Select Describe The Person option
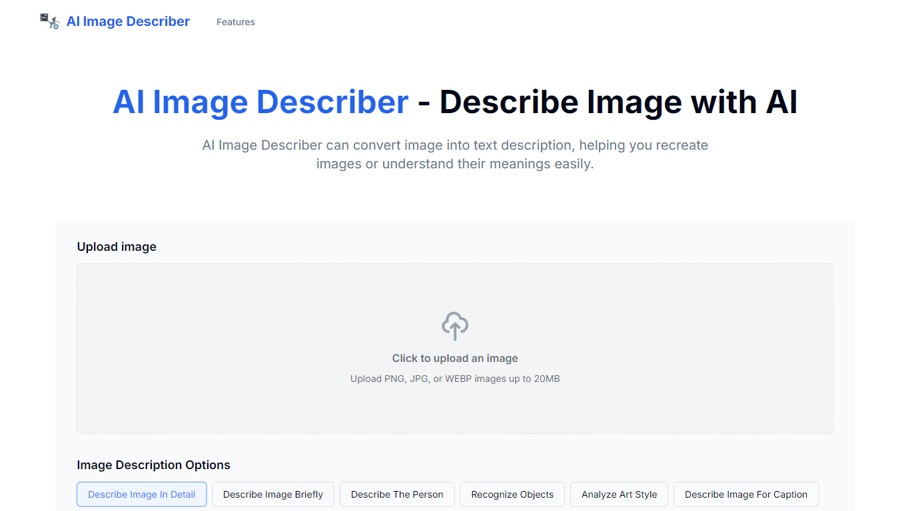Viewport: 910px width, 511px height. pos(397,494)
